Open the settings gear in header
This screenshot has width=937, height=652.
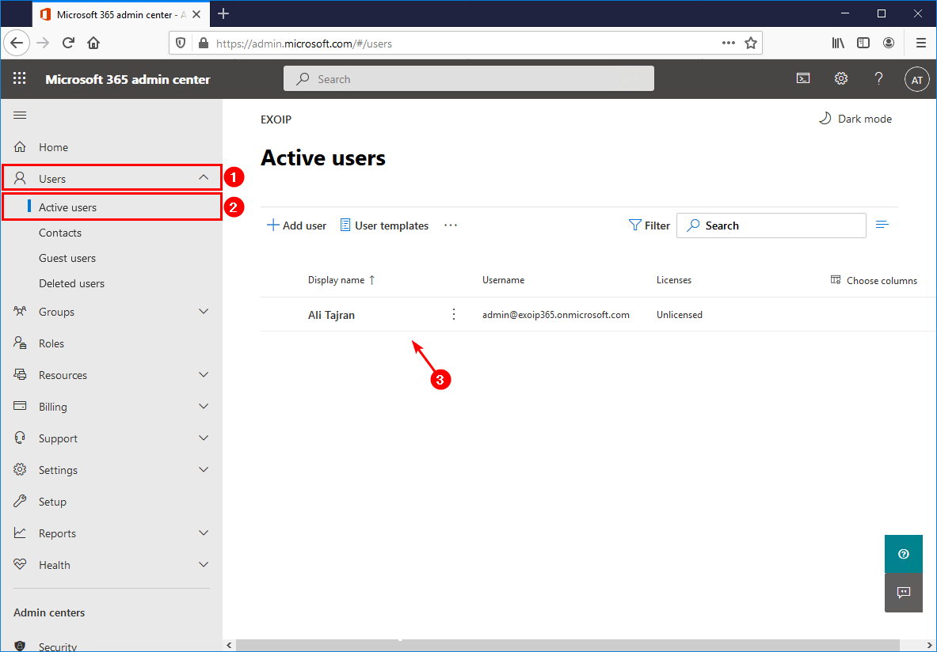coord(841,78)
